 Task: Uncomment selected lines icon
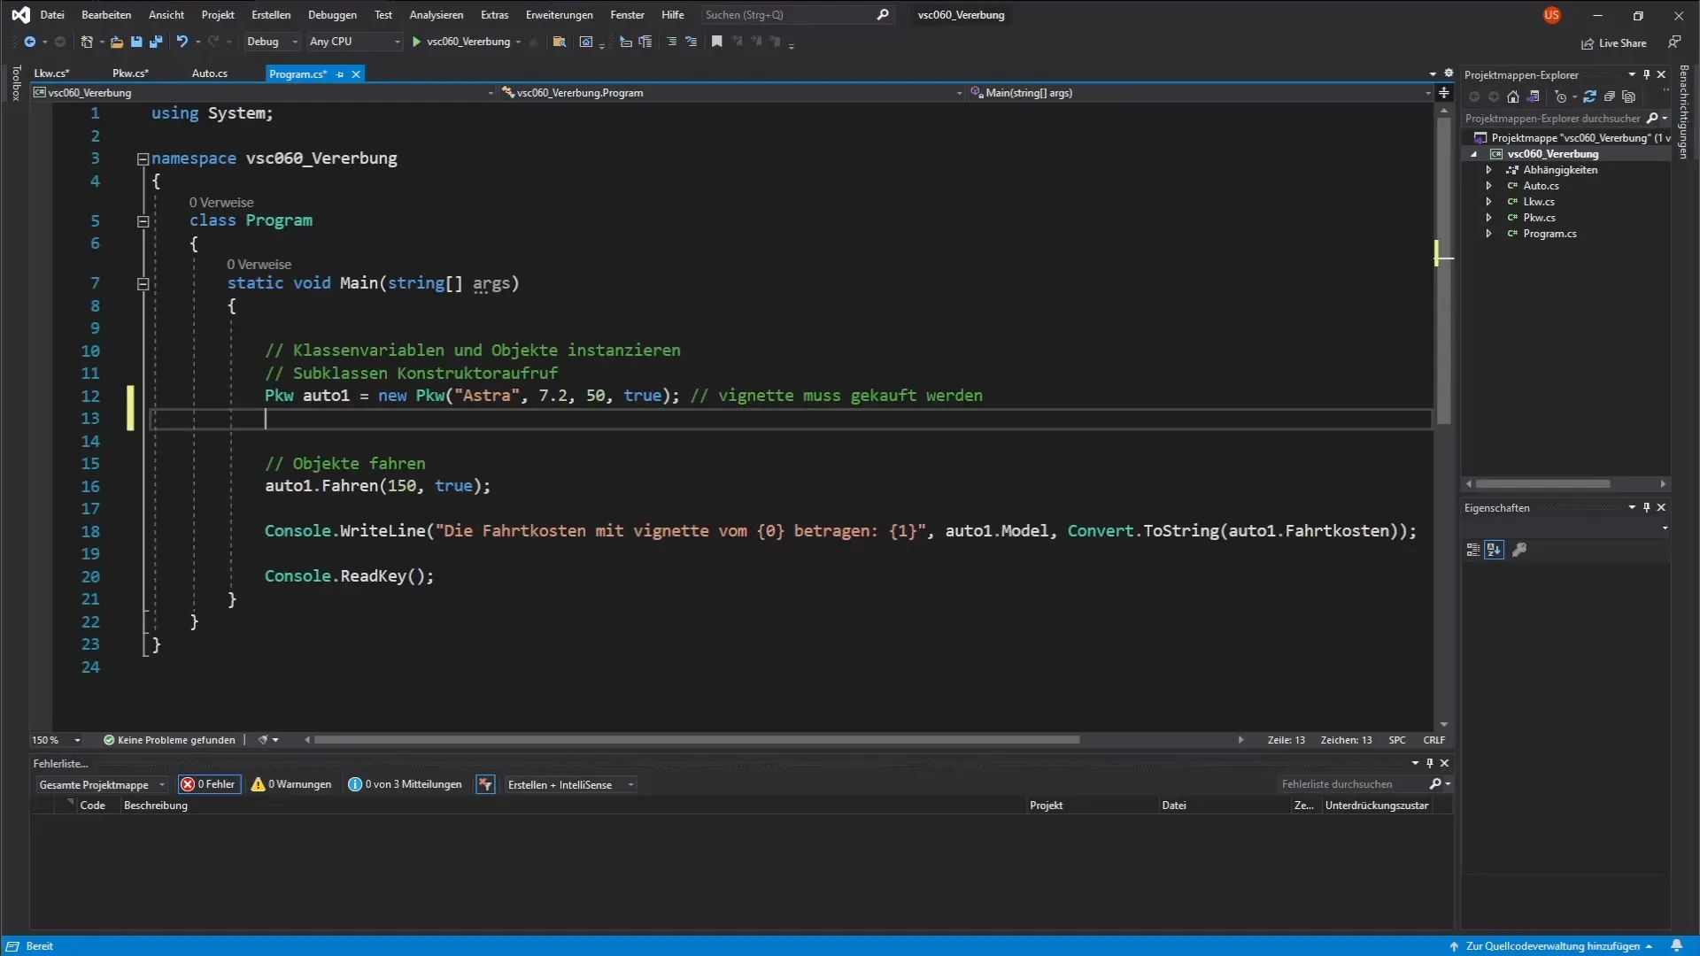(692, 42)
